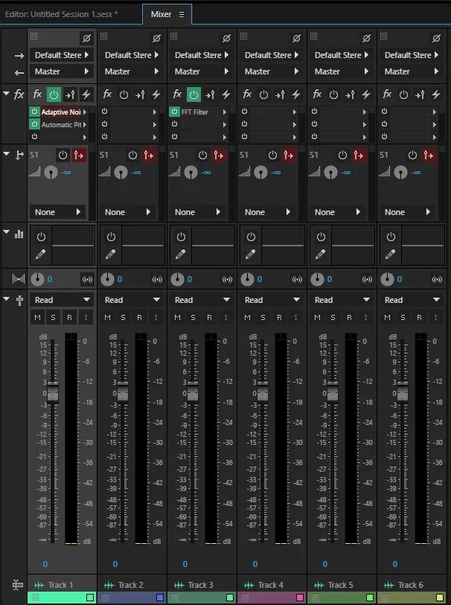Select Track 4 name label
Viewport: 451px width, 605px height.
click(270, 586)
